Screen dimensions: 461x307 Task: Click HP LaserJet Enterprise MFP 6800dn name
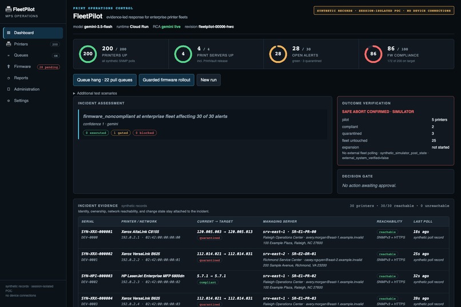pos(153,276)
